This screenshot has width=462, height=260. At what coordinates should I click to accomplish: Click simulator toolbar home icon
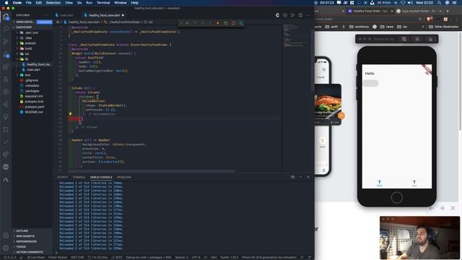pos(417,39)
